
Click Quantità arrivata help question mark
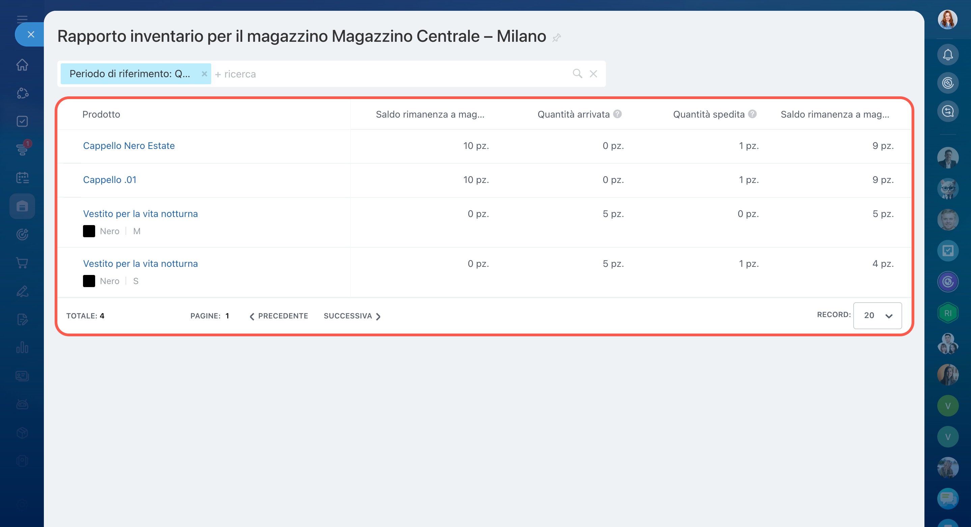click(617, 114)
